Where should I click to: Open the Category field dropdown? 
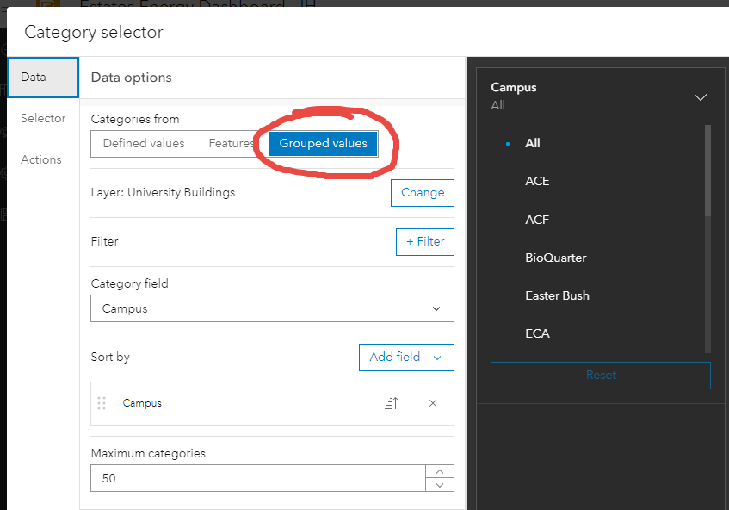[x=272, y=308]
